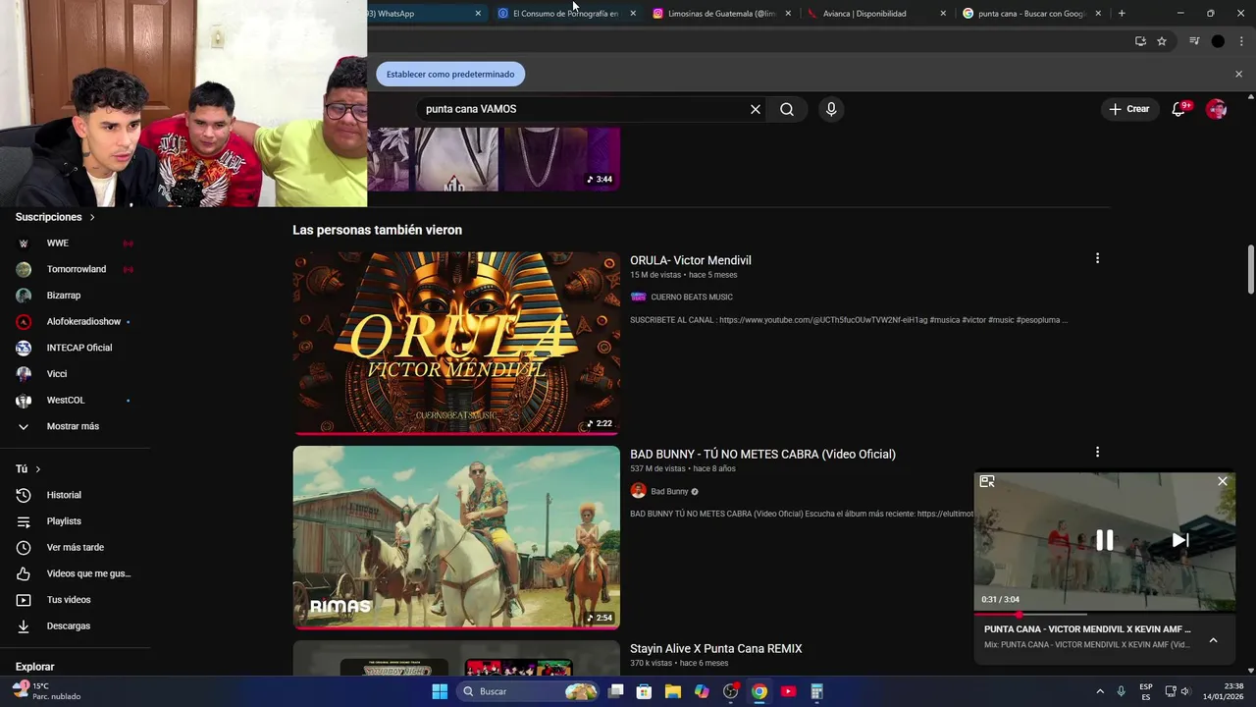Start voice search with the microphone icon

[x=831, y=109]
